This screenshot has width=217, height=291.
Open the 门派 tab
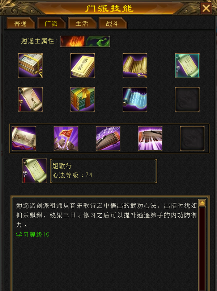pos(51,23)
